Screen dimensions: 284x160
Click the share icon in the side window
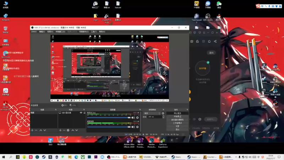tap(215, 41)
